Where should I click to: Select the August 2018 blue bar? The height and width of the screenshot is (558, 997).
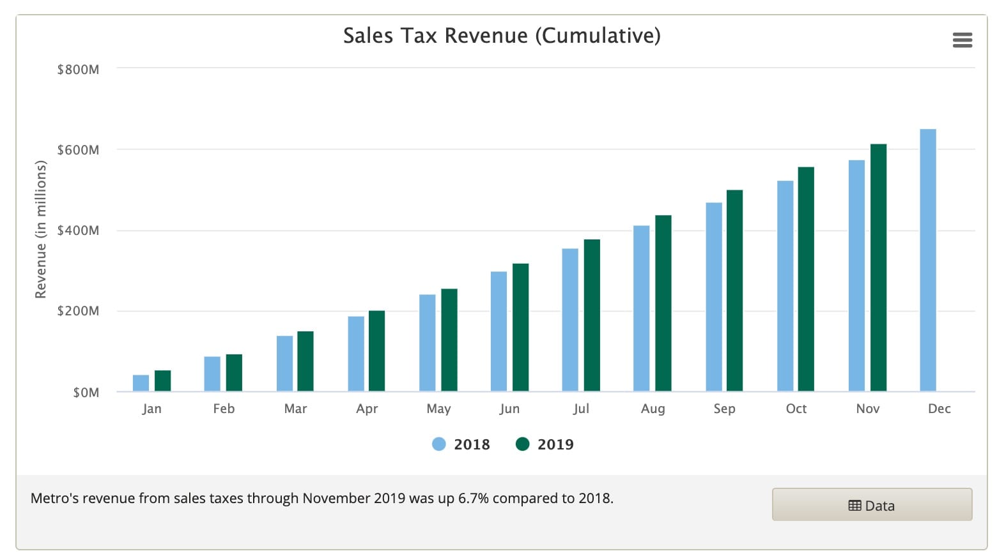641,308
